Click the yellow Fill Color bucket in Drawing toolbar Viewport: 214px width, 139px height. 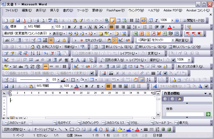(120, 129)
